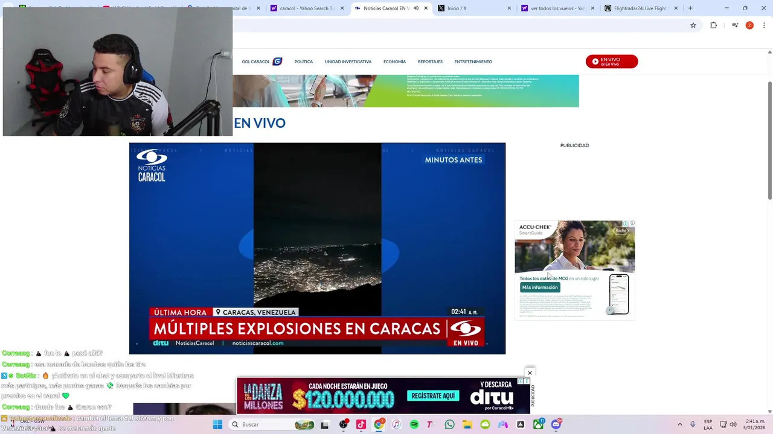The image size is (773, 434).
Task: Open the Windows Start menu
Action: click(217, 424)
